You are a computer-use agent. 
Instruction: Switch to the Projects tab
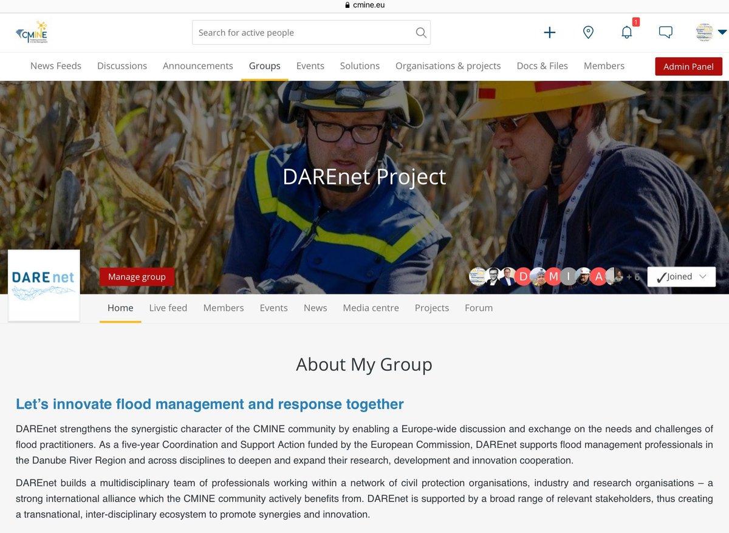pos(432,308)
